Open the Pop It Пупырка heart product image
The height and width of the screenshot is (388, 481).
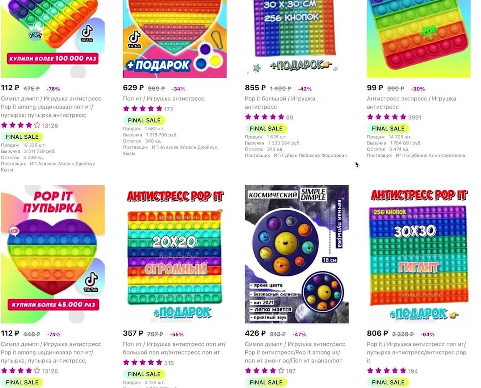[53, 254]
